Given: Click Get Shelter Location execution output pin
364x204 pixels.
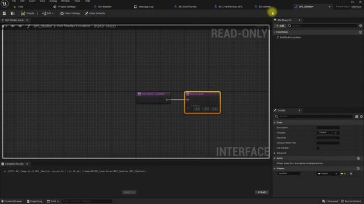Looking at the screenshot, I should click(x=167, y=100).
